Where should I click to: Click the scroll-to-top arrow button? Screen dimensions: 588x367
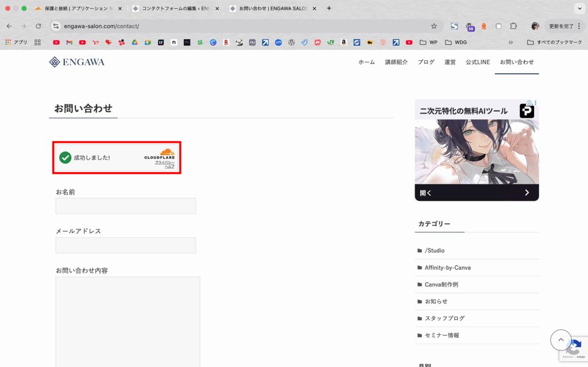pos(560,340)
